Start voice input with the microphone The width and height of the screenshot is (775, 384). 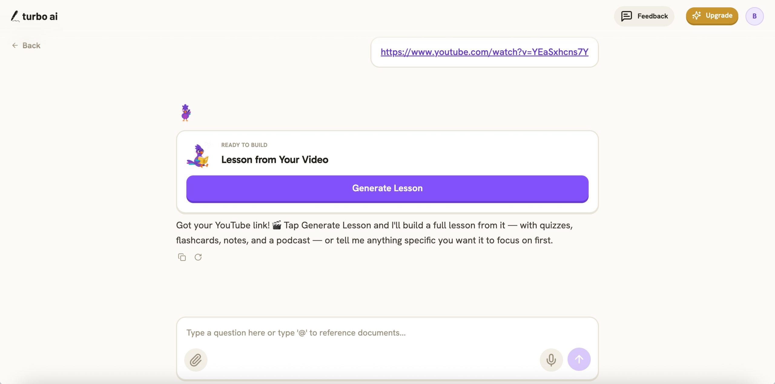[551, 360]
